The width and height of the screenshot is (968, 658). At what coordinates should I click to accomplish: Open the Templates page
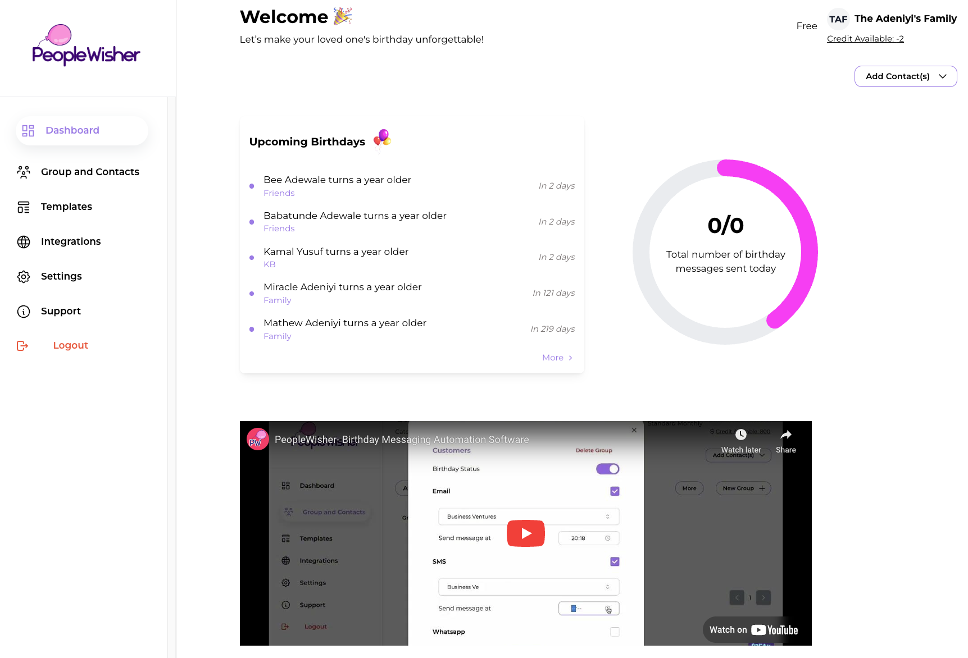click(x=66, y=207)
